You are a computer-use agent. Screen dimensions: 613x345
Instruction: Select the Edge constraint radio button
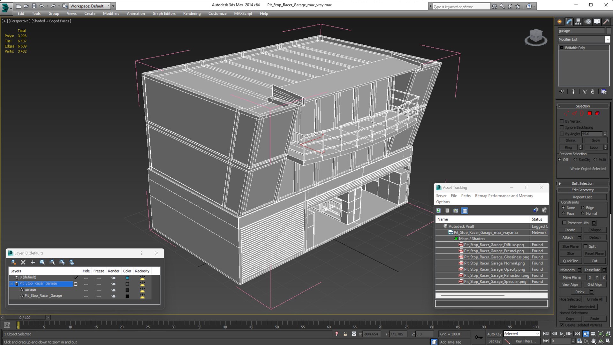coord(583,208)
